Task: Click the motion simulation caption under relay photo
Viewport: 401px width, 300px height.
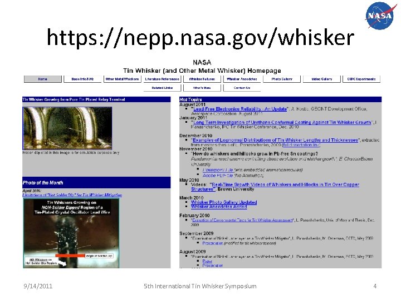Action: pyautogui.click(x=71, y=153)
